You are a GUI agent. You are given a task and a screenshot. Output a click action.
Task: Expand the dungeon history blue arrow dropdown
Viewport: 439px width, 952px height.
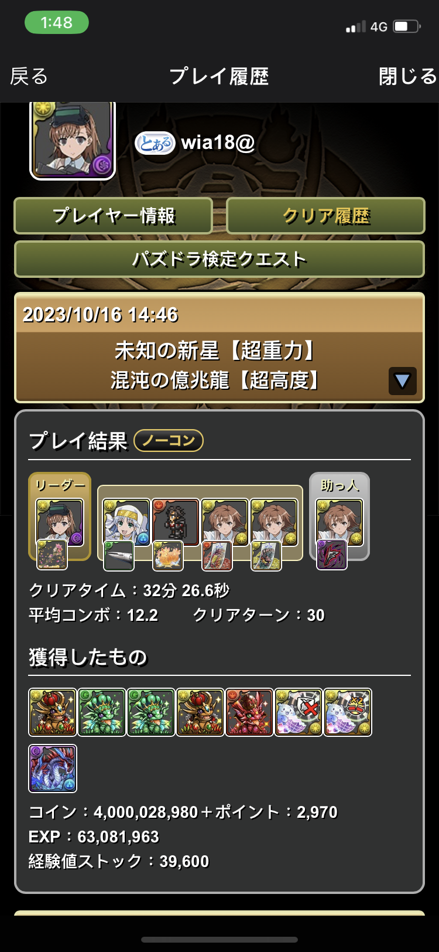[x=403, y=381]
